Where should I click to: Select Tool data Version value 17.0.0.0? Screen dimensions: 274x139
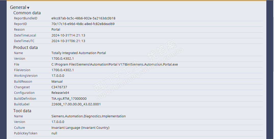pos(58,122)
